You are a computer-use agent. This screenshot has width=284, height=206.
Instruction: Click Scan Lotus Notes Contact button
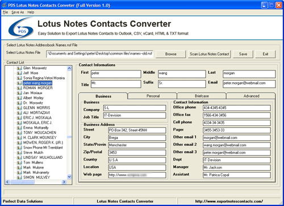210,54
